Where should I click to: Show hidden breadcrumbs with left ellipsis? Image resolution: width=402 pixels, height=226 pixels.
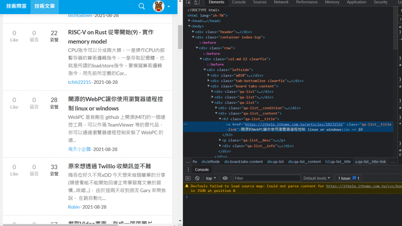tap(188, 162)
